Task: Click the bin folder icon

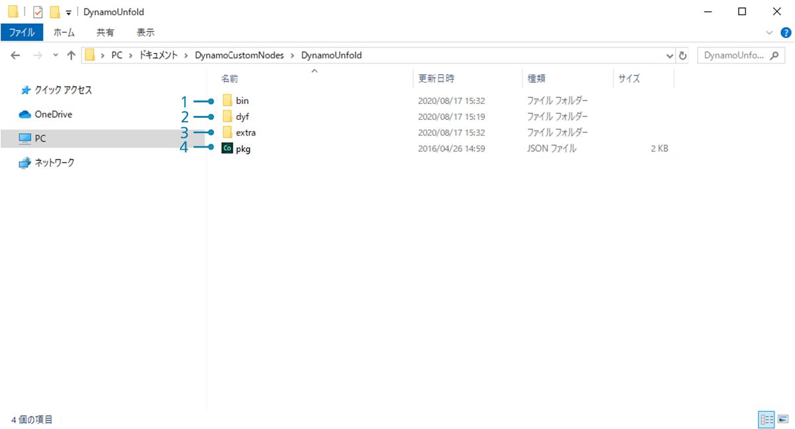Action: click(x=227, y=101)
